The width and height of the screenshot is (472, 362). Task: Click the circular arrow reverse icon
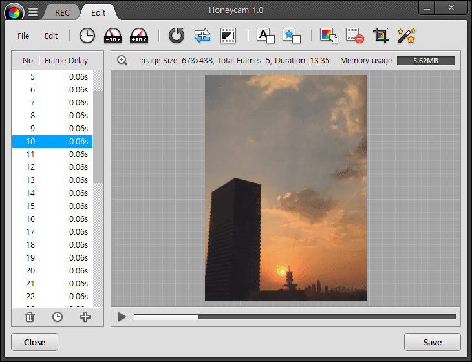tap(176, 36)
